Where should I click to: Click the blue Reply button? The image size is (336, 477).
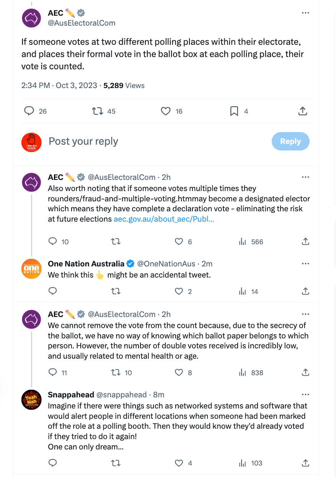point(290,141)
